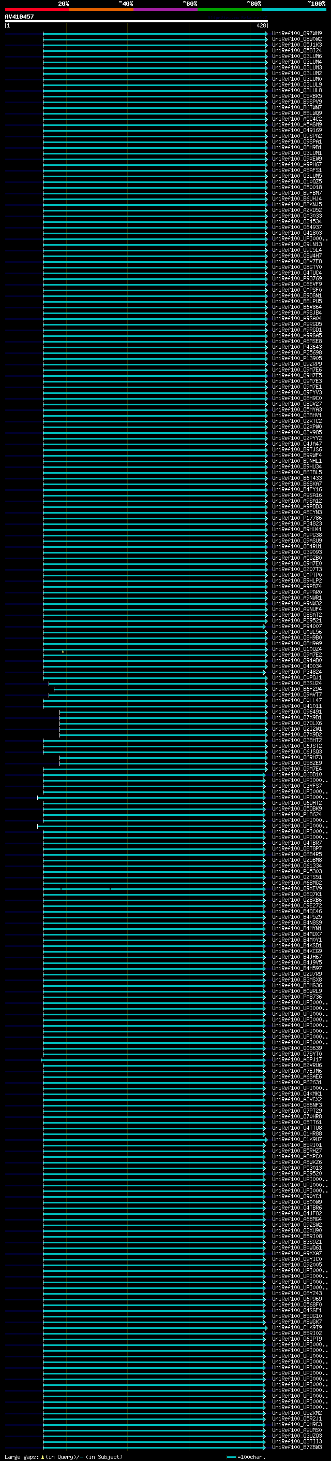Select the UniRef100_Q40034 label
The height and width of the screenshot is (1461, 331).
pyautogui.click(x=297, y=666)
